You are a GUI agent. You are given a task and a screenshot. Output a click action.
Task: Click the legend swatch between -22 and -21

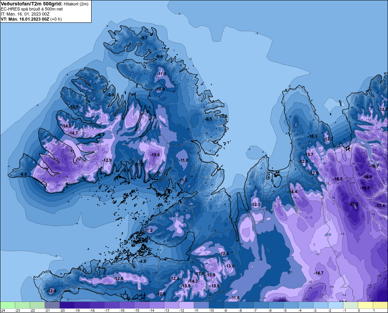37,305
